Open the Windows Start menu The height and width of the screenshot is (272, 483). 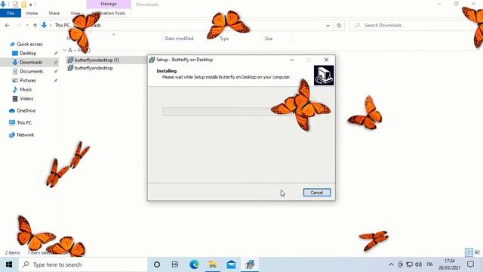pos(9,264)
